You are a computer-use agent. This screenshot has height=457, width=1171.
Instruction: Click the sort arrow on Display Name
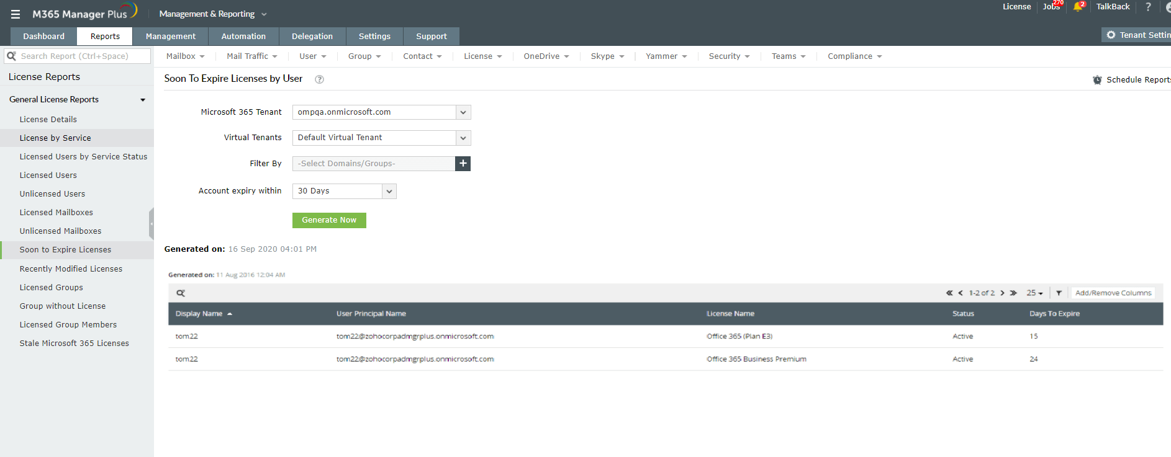tap(230, 314)
